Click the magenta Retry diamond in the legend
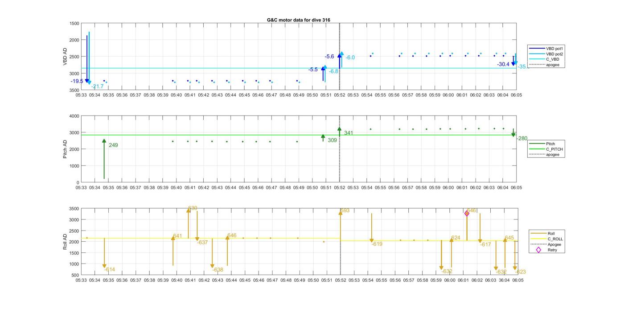The height and width of the screenshot is (309, 624). (538, 250)
